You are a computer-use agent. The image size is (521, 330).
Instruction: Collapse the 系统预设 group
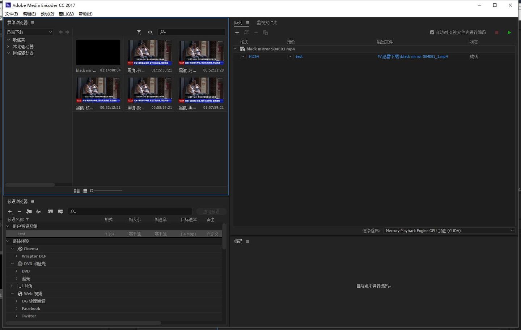coord(8,241)
